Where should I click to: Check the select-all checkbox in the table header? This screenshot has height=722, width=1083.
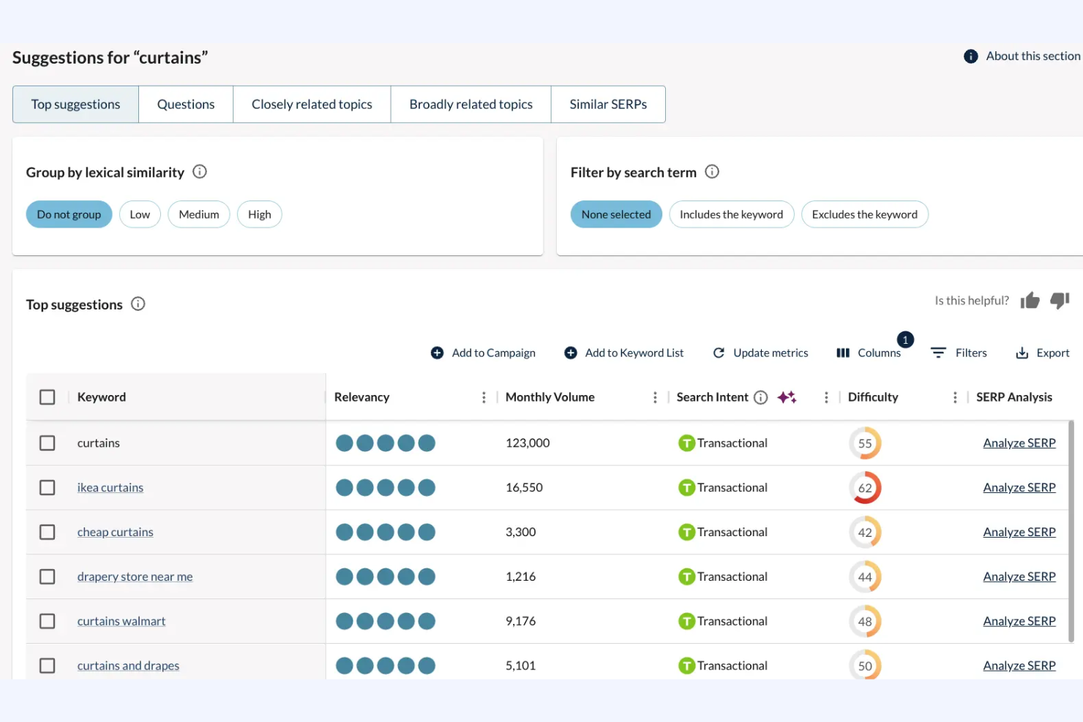(47, 396)
